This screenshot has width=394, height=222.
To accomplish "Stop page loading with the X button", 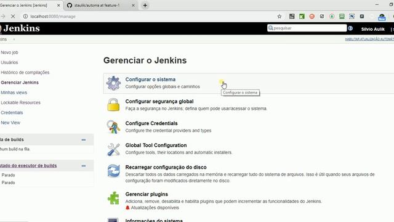I will click(x=13, y=17).
